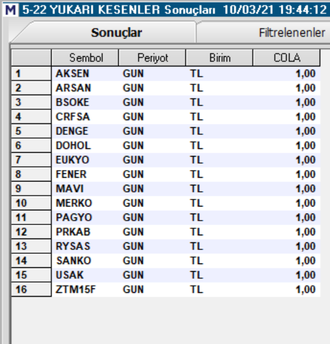This screenshot has width=330, height=344.
Task: Select the DOHOL symbol cell
Action: coord(85,145)
